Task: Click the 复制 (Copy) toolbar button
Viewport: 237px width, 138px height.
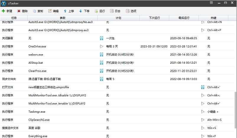Action: pos(38,11)
